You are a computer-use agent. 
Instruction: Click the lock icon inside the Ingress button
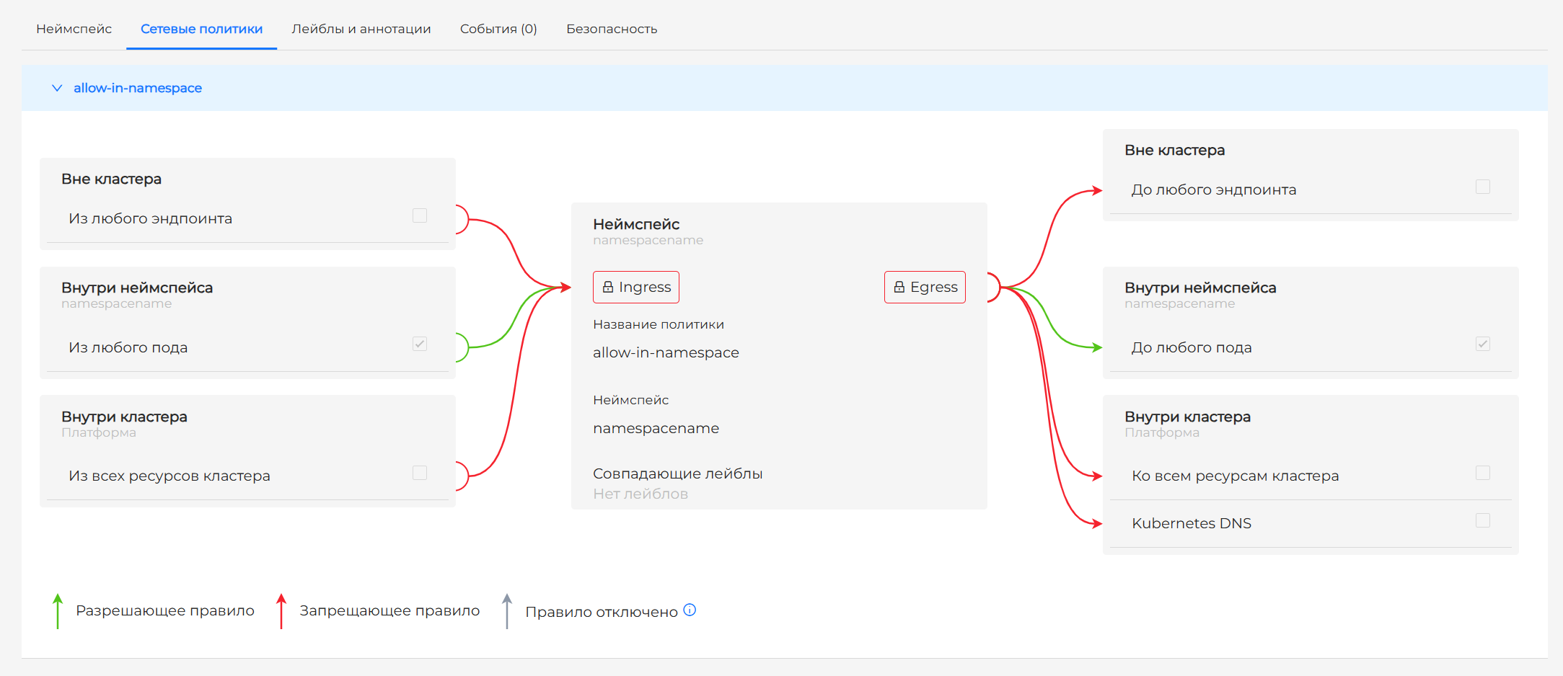607,287
